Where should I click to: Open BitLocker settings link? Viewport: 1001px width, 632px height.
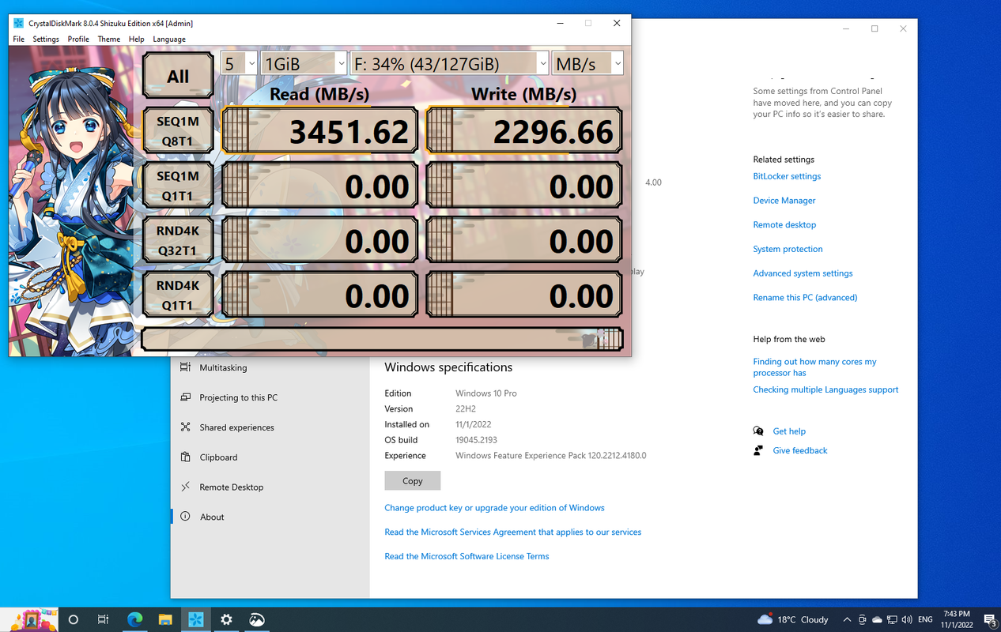coord(787,176)
